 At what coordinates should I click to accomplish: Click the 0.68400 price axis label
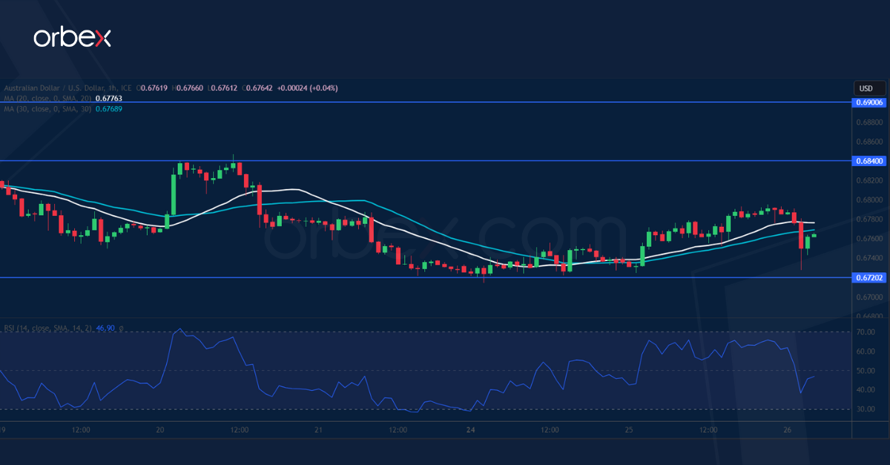(x=868, y=160)
